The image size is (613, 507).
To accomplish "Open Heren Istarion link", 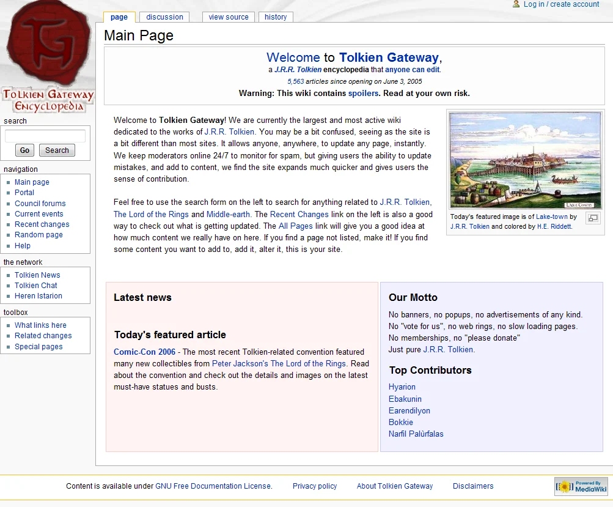I will (39, 296).
